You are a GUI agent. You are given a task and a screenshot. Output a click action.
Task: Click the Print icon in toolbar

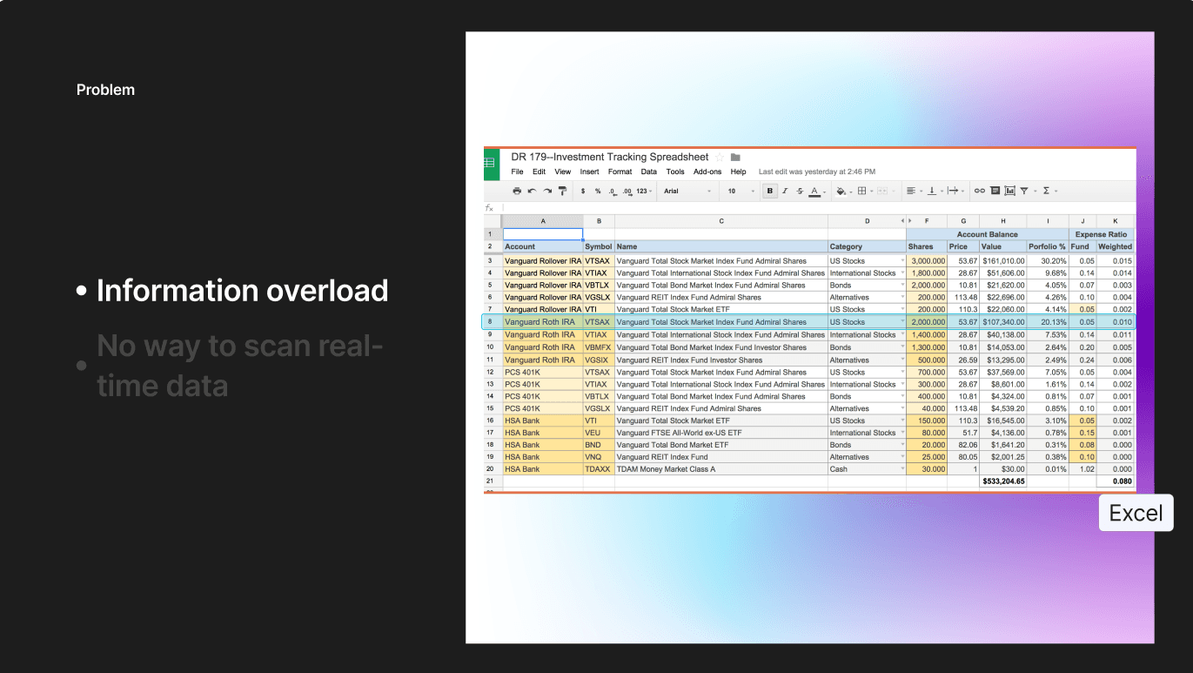pos(517,191)
